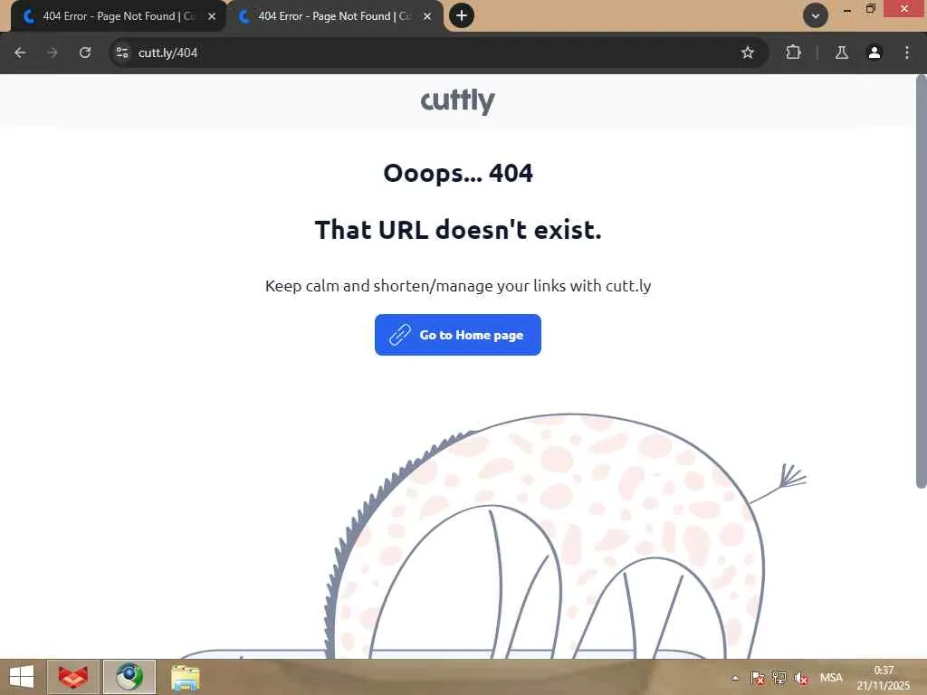The width and height of the screenshot is (927, 695).
Task: Open the profile avatar menu
Action: 874,52
